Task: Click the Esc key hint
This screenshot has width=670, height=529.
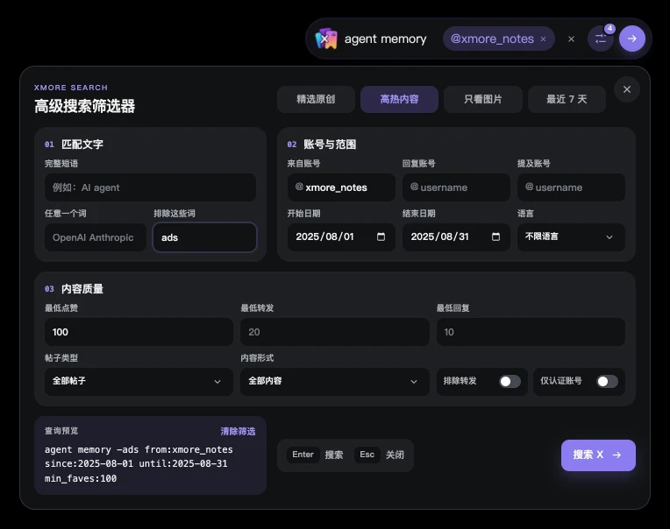Action: (367, 455)
